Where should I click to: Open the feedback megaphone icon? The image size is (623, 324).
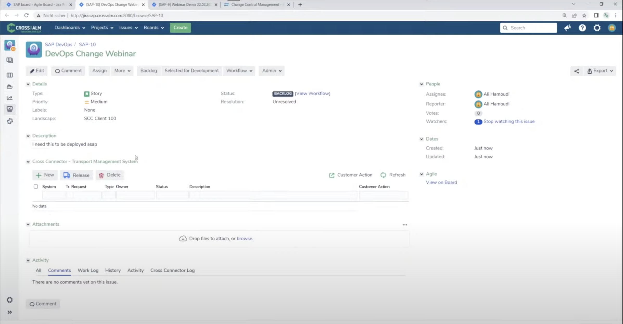tap(568, 28)
